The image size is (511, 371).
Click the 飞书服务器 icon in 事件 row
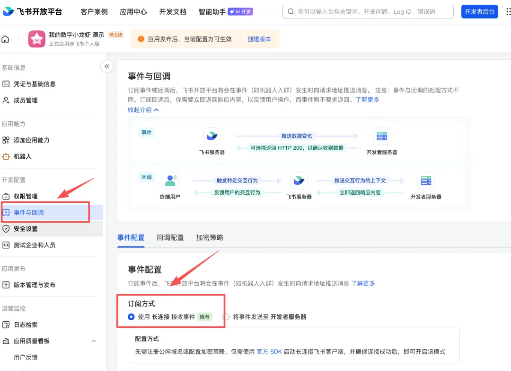tap(212, 136)
